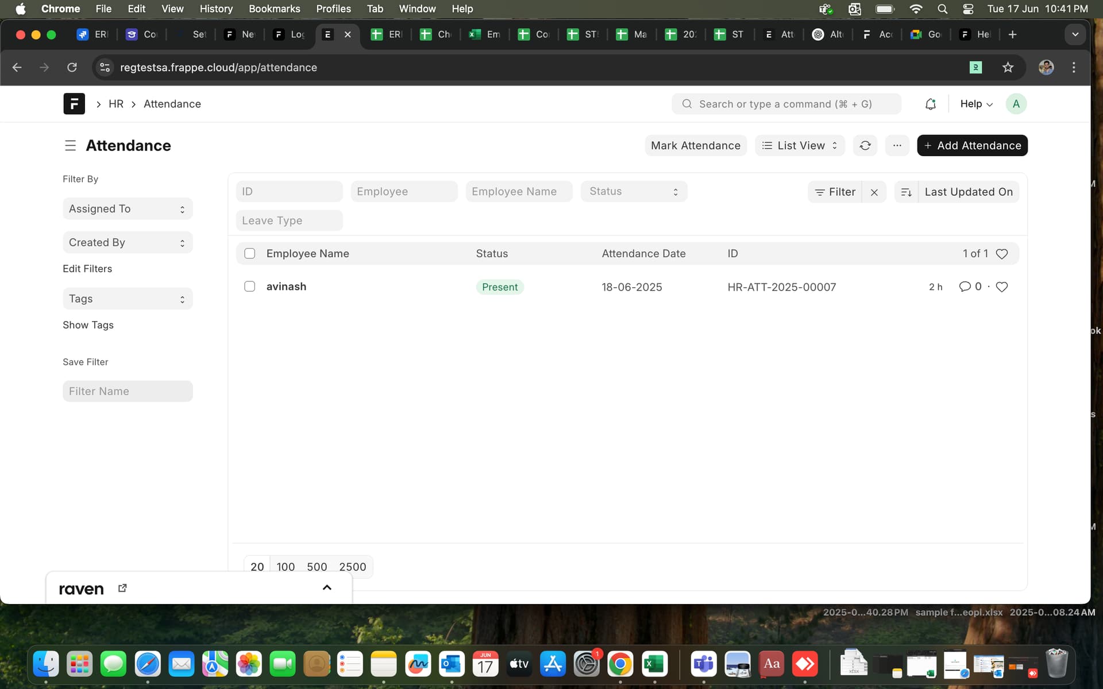Screen dimensions: 1103x689
Task: Toggle sort direction icon
Action: coord(906,192)
